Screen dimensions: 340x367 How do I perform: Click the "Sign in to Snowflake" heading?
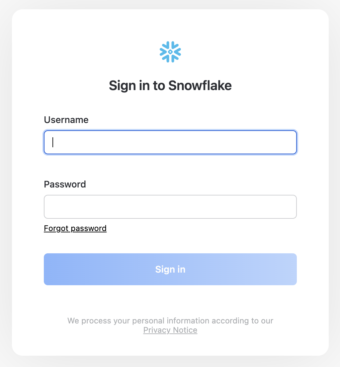[170, 86]
